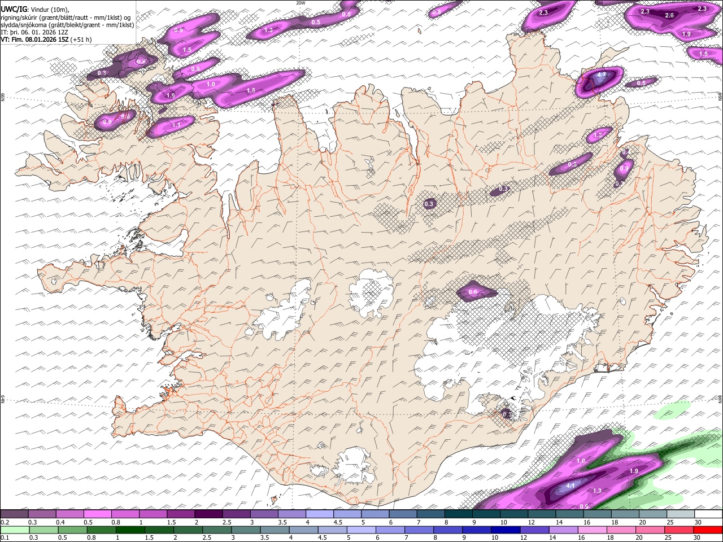Click the 0.4 value on the snow scale
Viewport: 723px width, 542px height.
coord(60,522)
